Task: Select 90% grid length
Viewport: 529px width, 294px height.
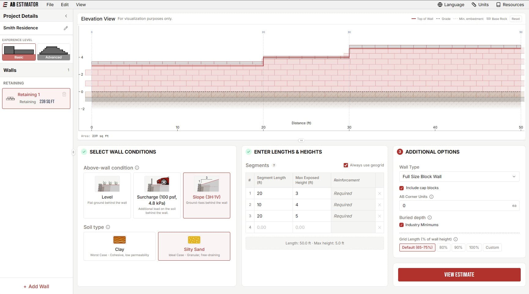Action: (x=458, y=247)
